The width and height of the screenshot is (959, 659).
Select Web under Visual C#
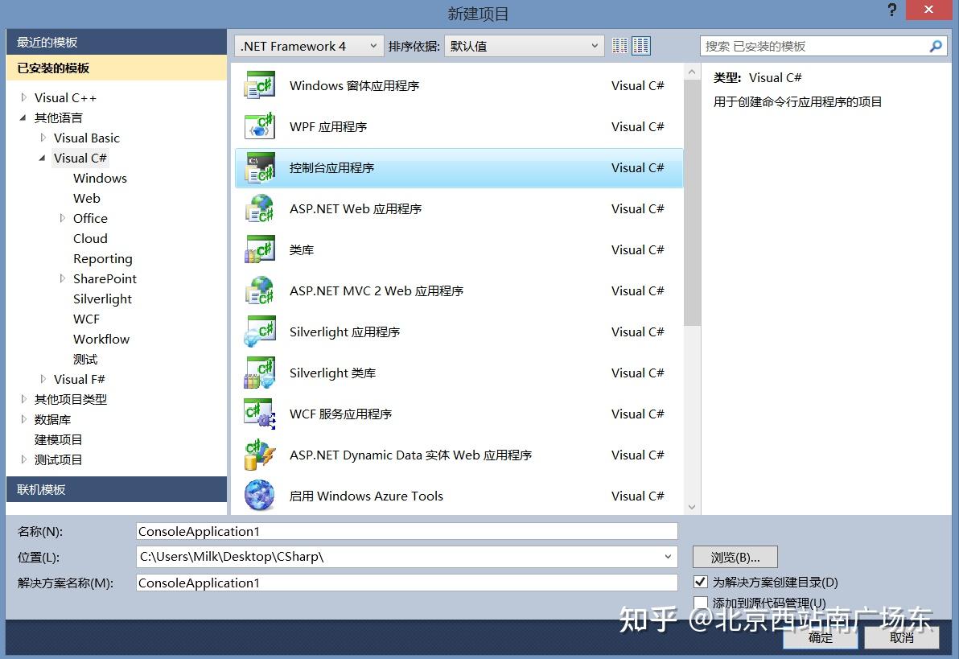coord(86,198)
